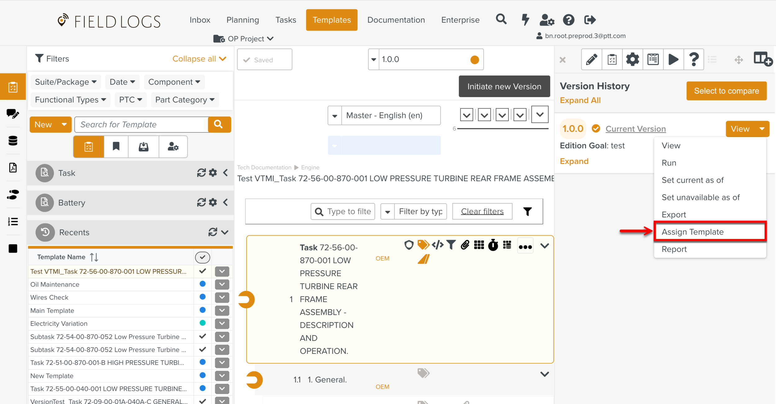The height and width of the screenshot is (404, 776).
Task: Click the code brackets icon on task
Action: point(437,245)
